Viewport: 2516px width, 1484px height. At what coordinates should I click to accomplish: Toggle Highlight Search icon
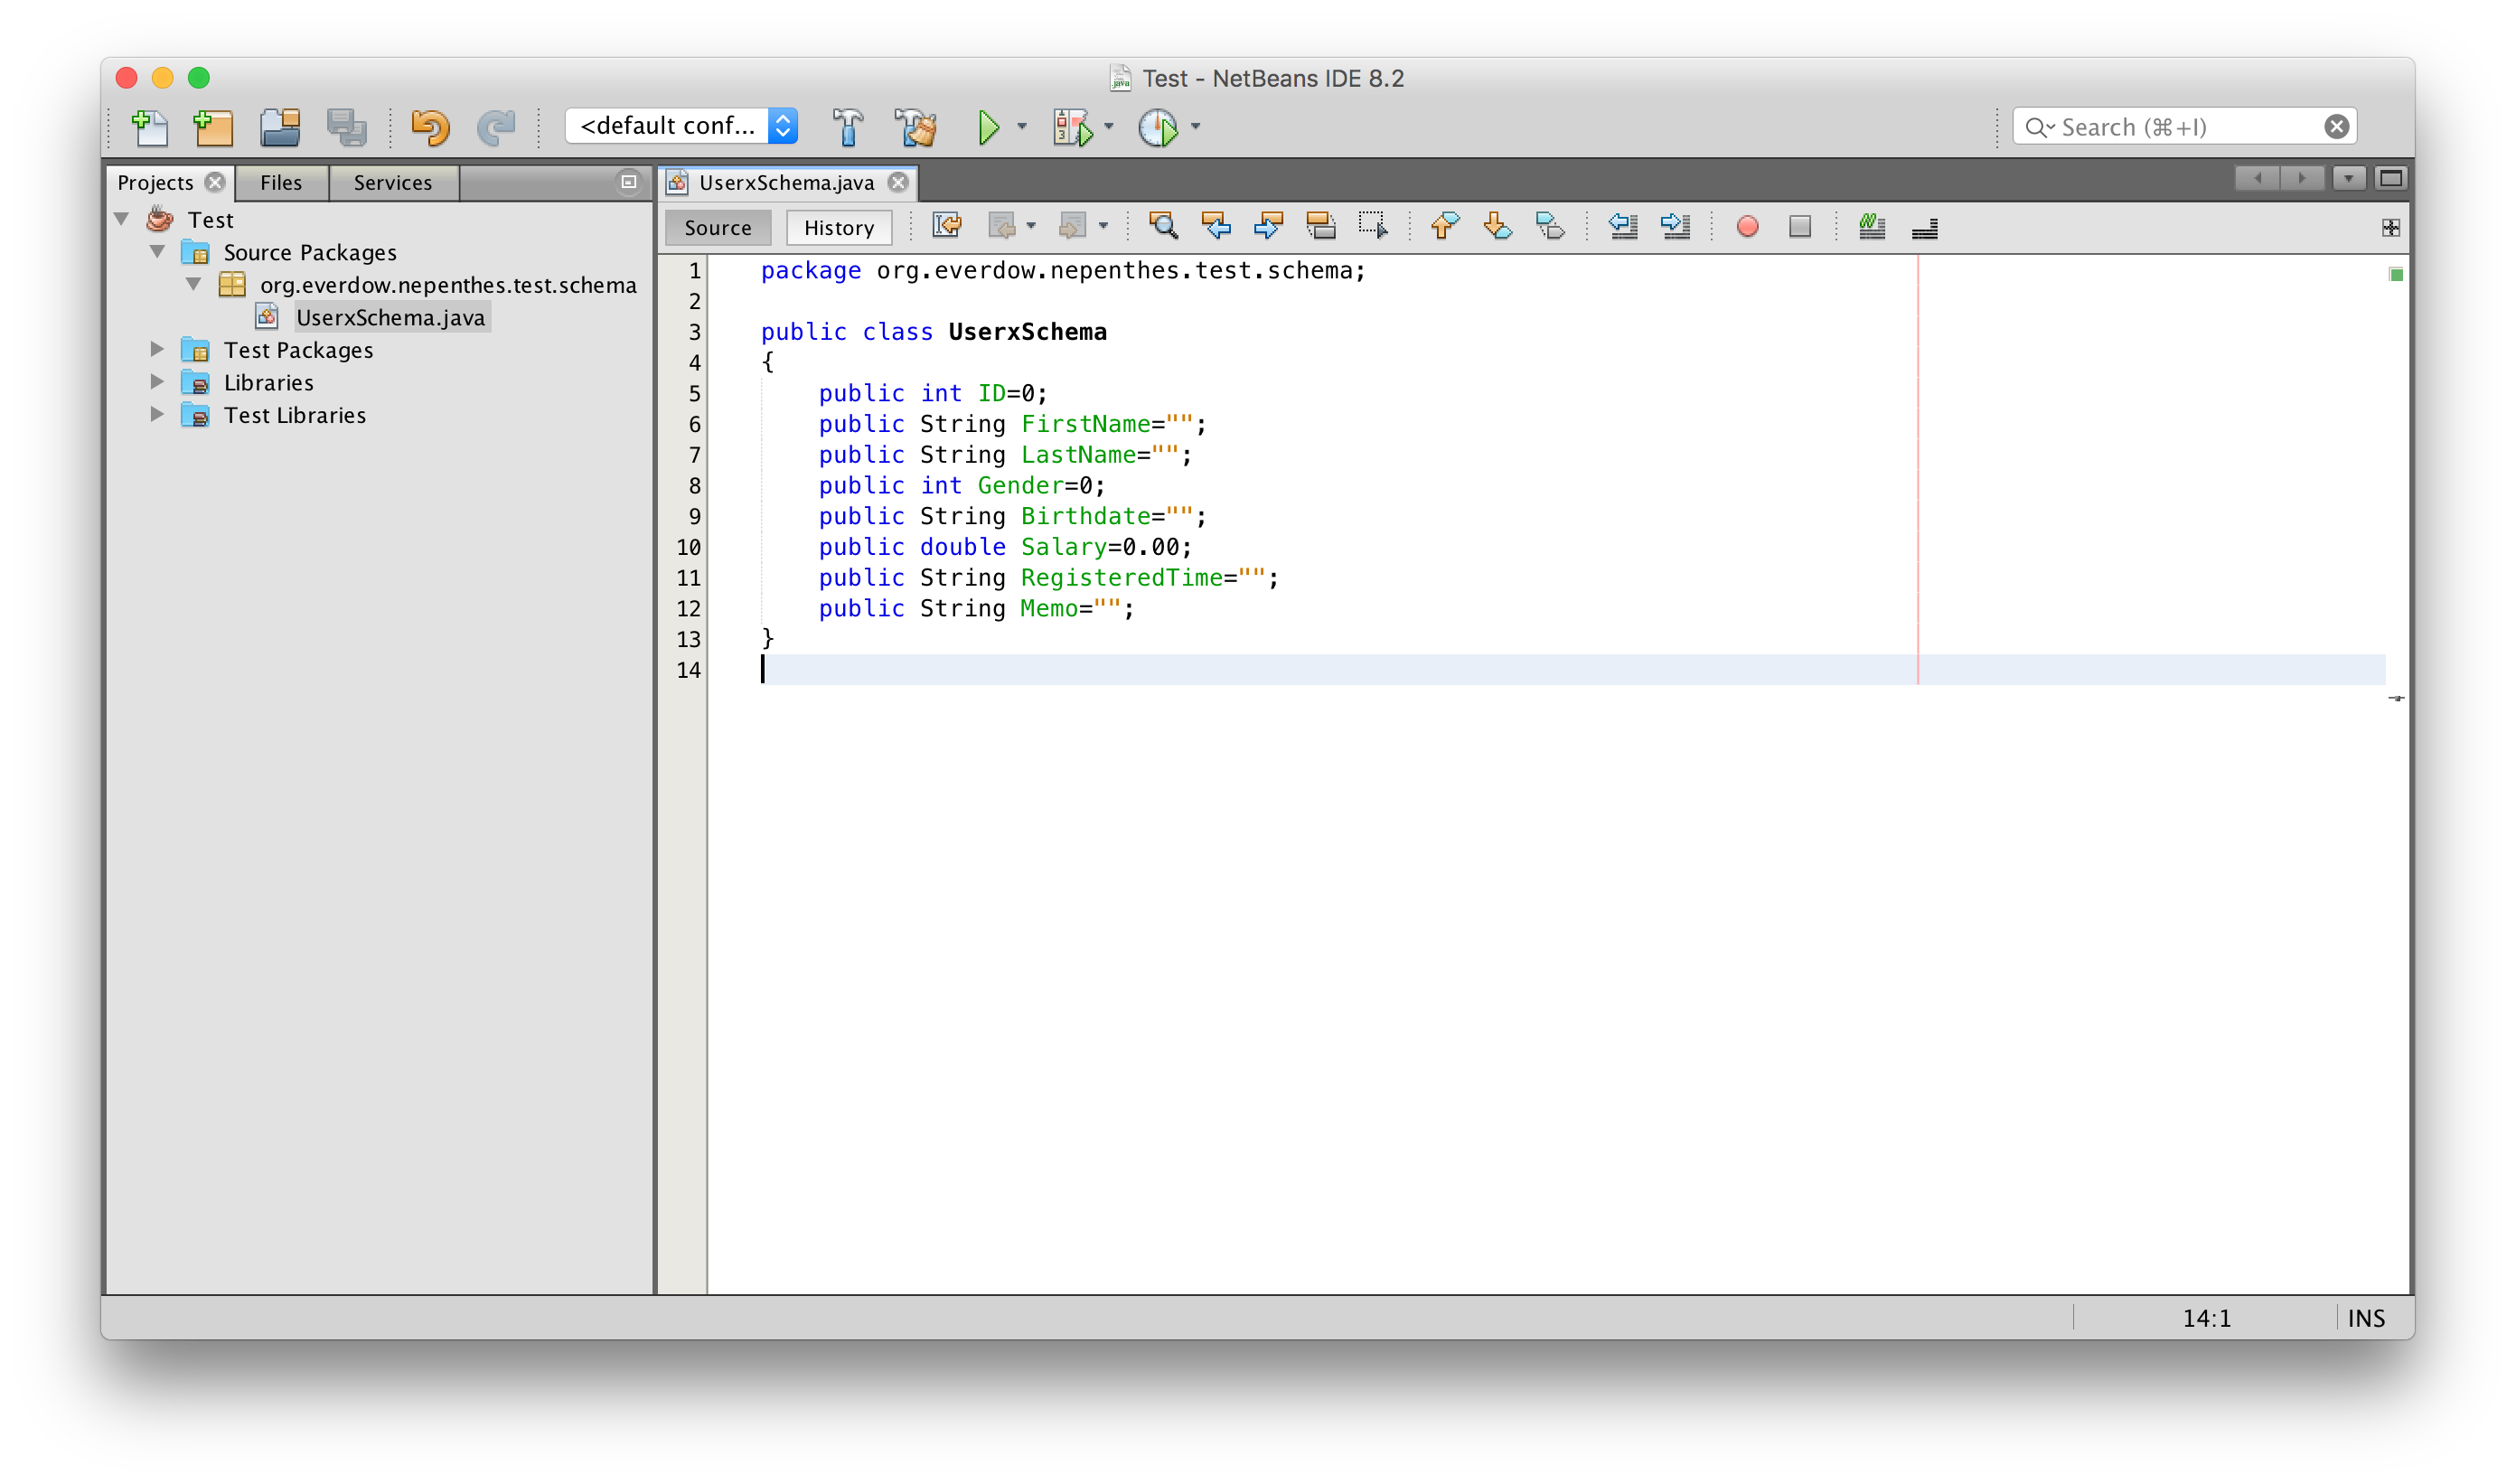coord(1321,227)
